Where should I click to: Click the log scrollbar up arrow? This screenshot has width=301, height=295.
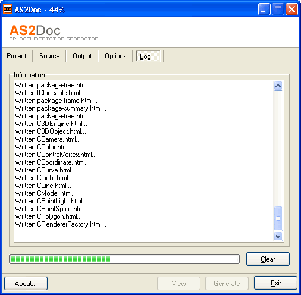278,86
